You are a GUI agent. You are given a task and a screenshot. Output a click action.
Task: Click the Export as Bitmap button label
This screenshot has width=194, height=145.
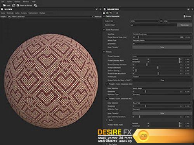click(26, 5)
